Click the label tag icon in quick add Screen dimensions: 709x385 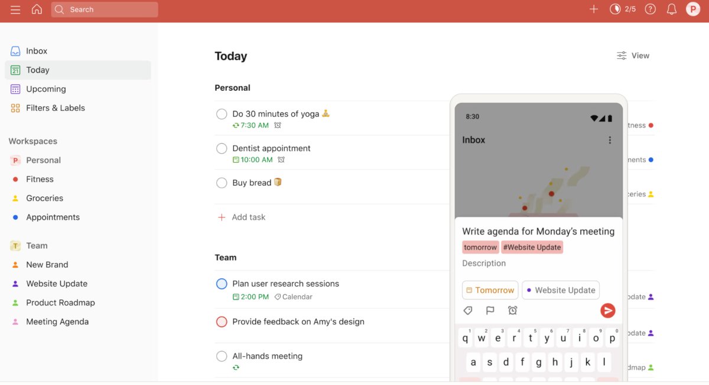pyautogui.click(x=467, y=311)
